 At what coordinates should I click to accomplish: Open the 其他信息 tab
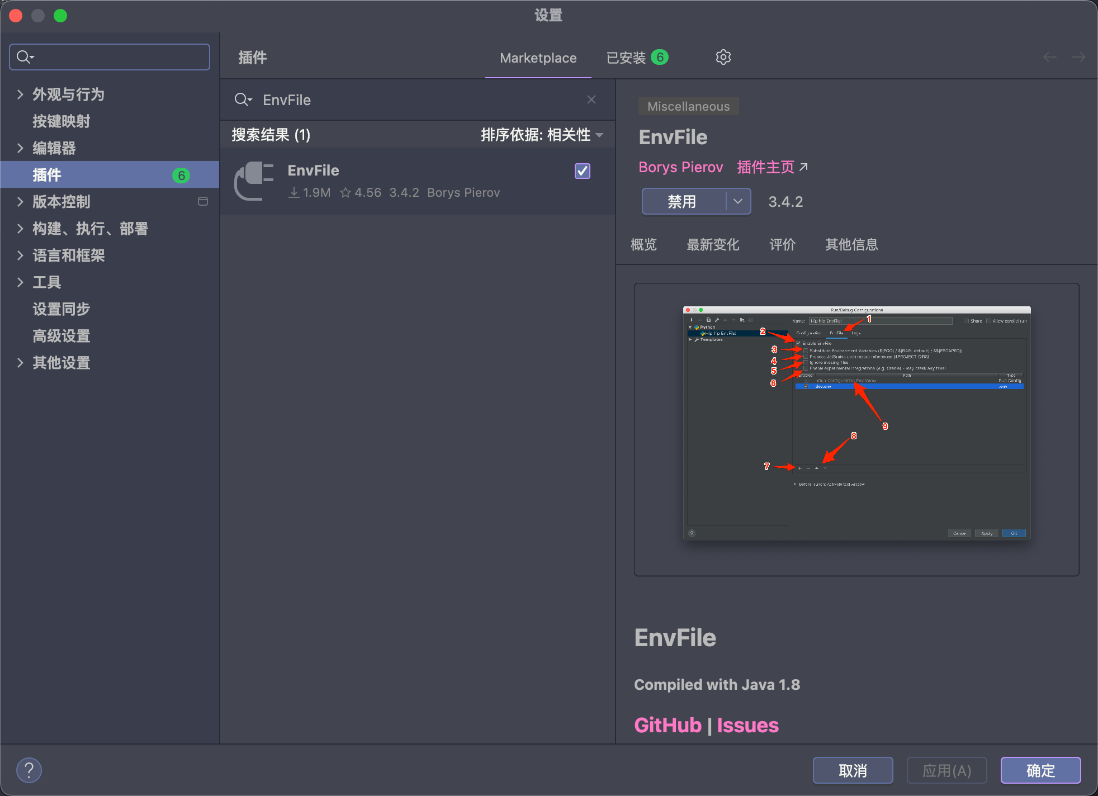[x=851, y=245]
